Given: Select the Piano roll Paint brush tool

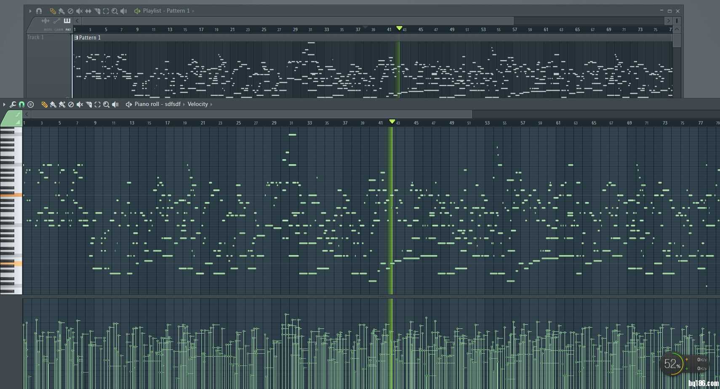Looking at the screenshot, I should point(53,104).
